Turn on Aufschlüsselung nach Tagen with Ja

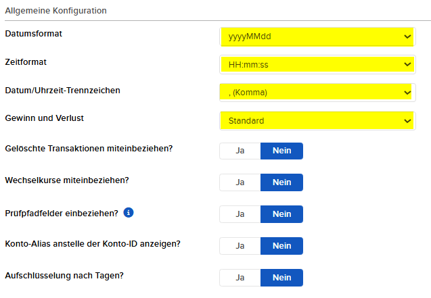[x=240, y=278]
